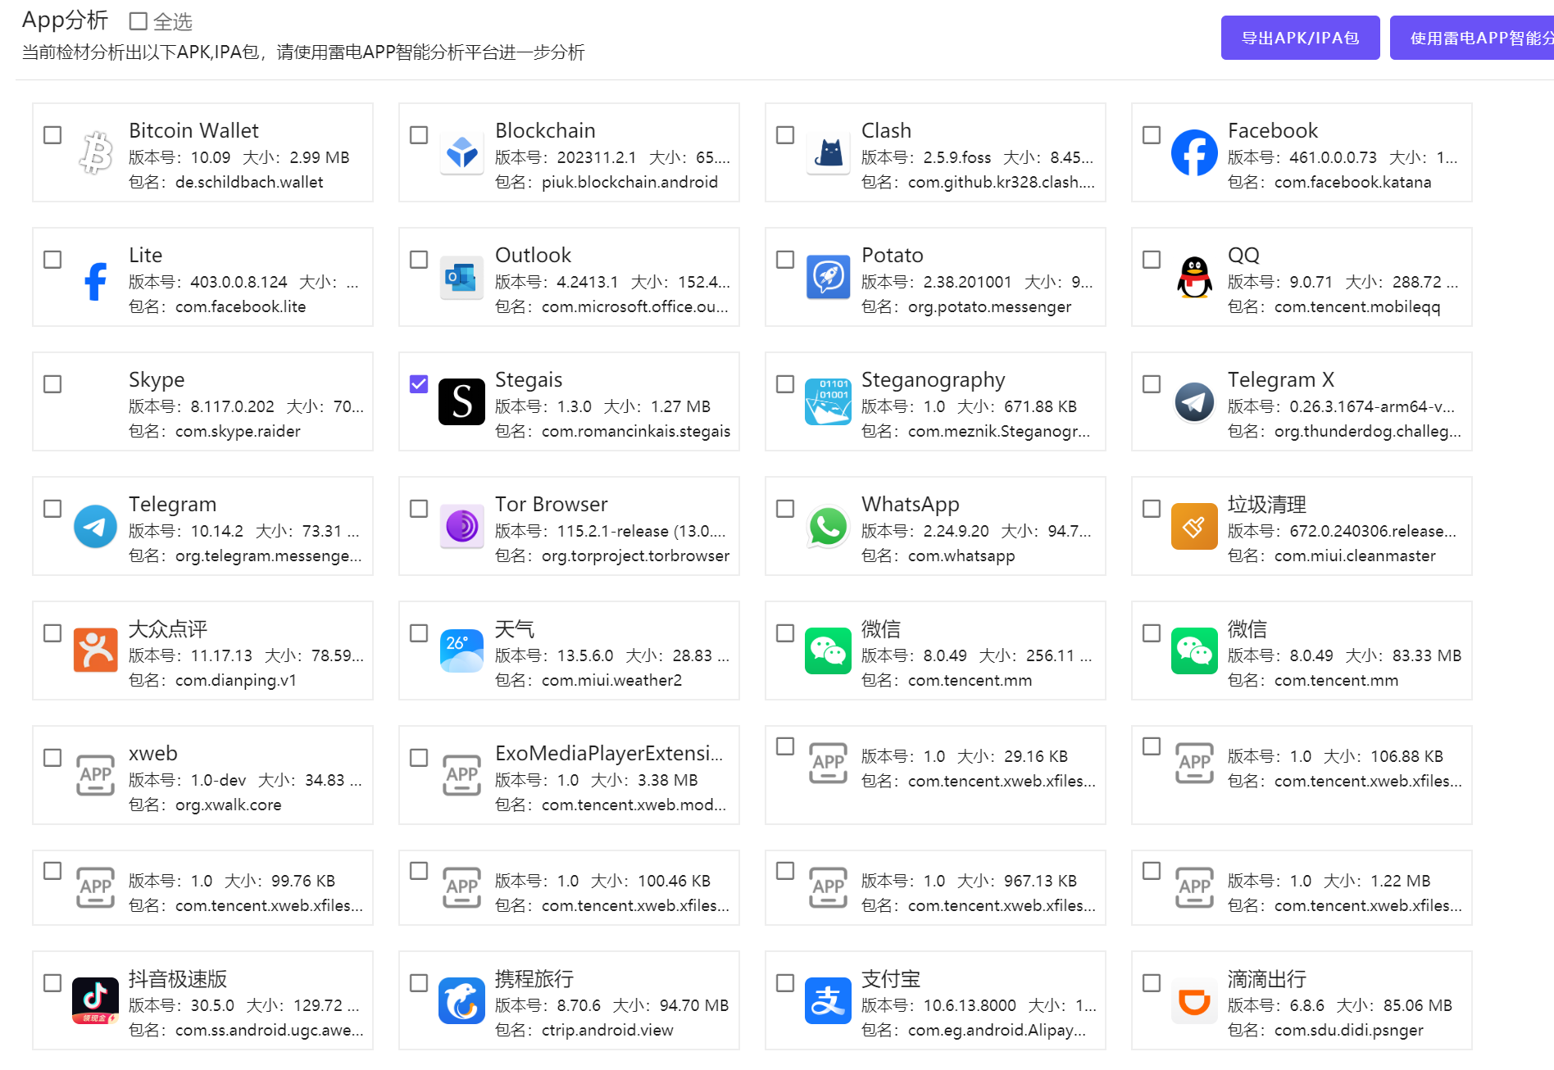The image size is (1554, 1070).
Task: Click the ExoMediaPlayerExtension APP icon
Action: [461, 776]
